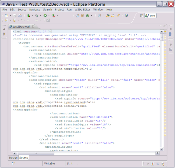Open the Run dropdown arrow
175x168 pixels.
point(49,16)
